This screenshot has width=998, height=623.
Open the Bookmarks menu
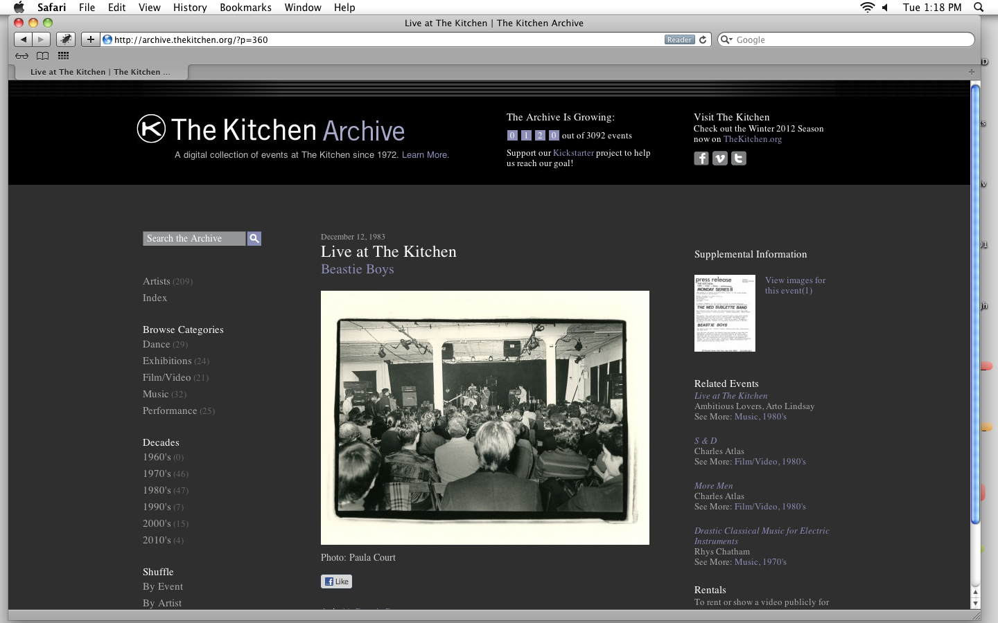click(246, 7)
